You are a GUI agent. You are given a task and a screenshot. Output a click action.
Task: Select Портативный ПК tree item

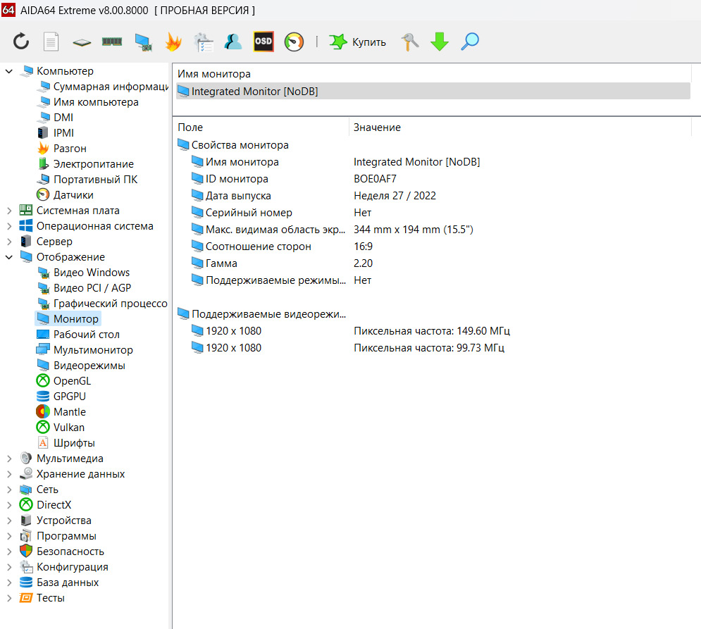click(x=87, y=180)
